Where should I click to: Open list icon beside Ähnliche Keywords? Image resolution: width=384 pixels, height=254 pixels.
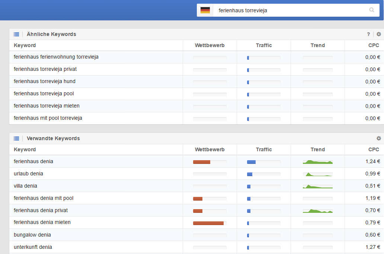16,34
